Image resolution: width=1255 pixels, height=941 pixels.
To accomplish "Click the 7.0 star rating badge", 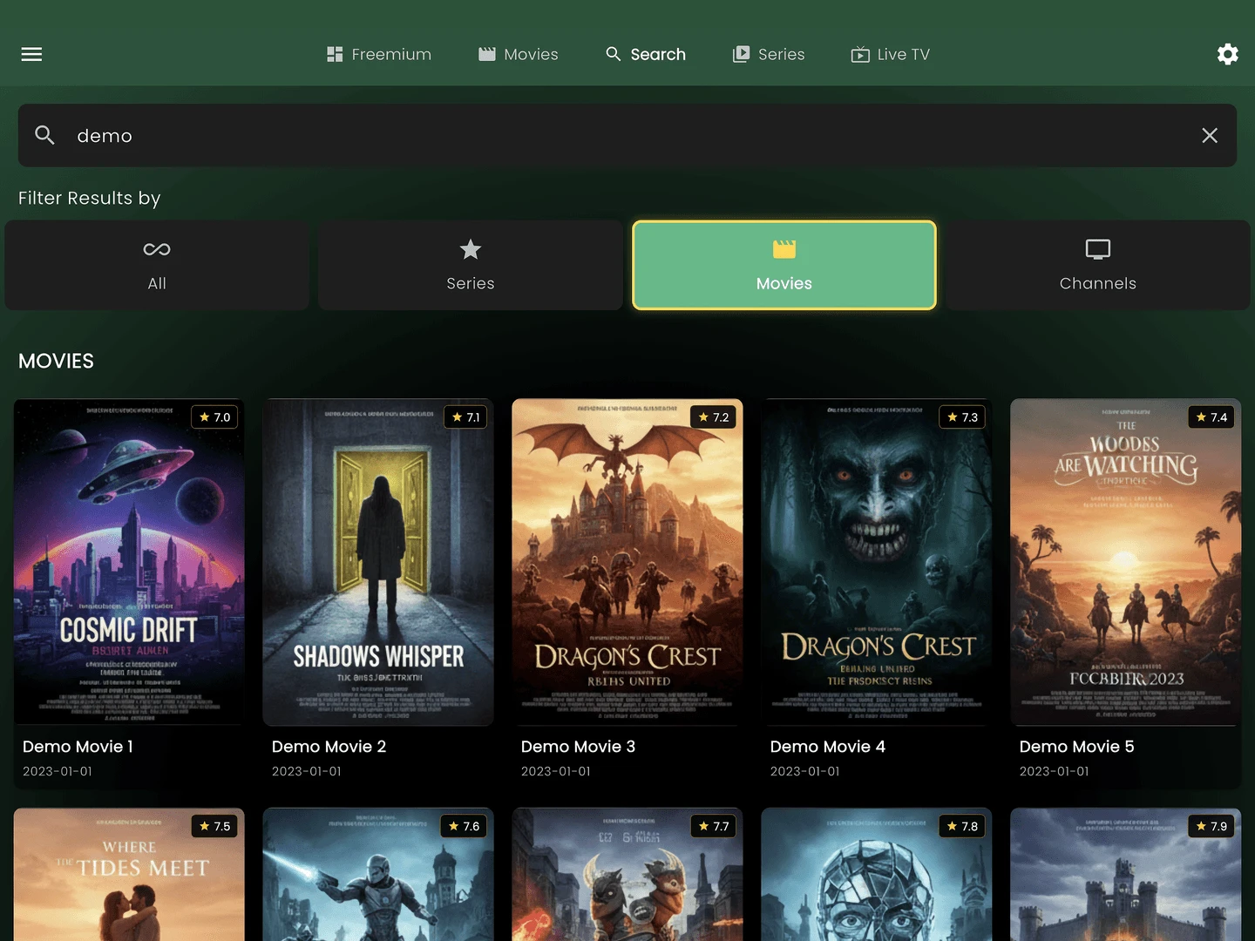I will pos(214,417).
